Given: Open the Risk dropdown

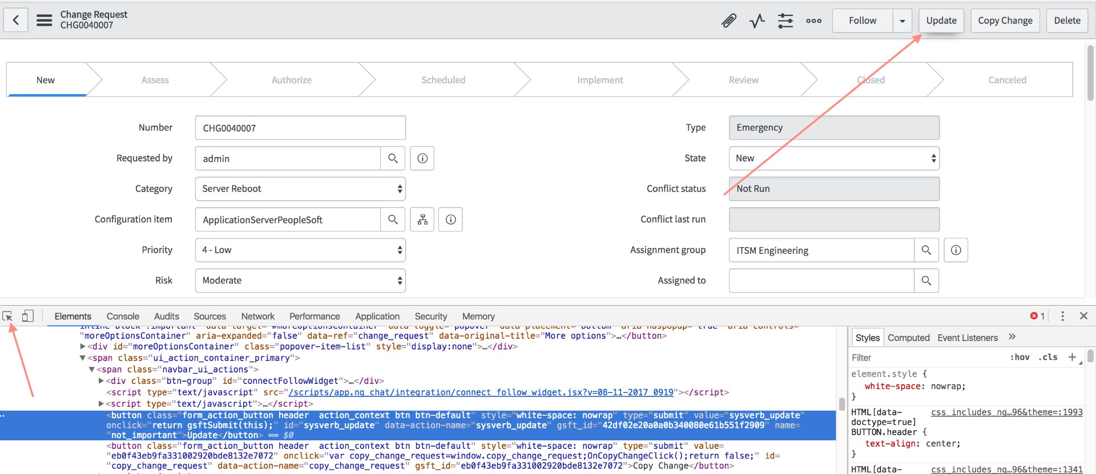Looking at the screenshot, I should [x=300, y=281].
